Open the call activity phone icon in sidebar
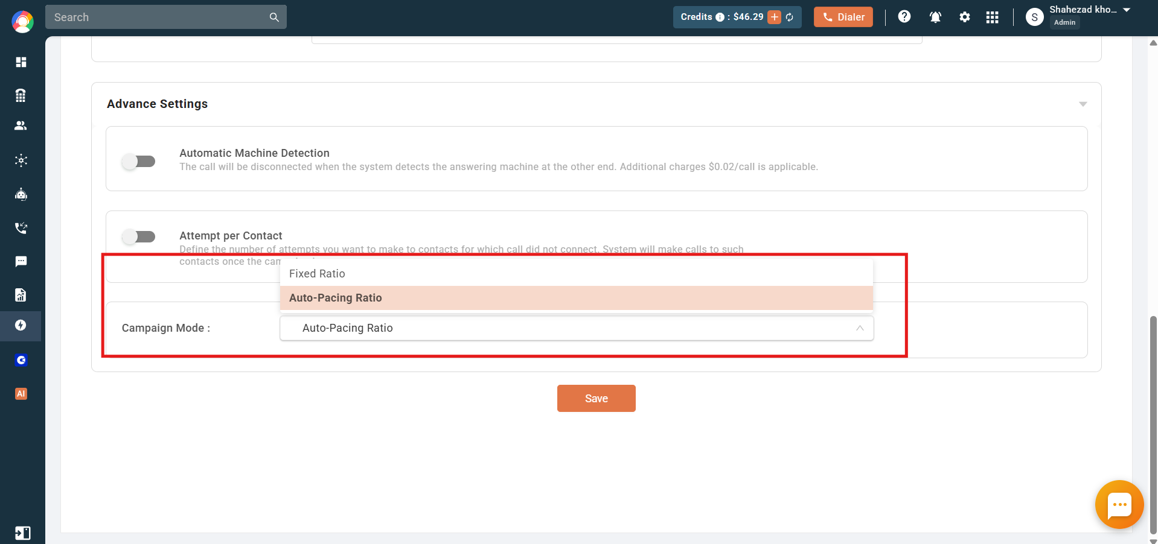Image resolution: width=1158 pixels, height=544 pixels. click(x=21, y=228)
